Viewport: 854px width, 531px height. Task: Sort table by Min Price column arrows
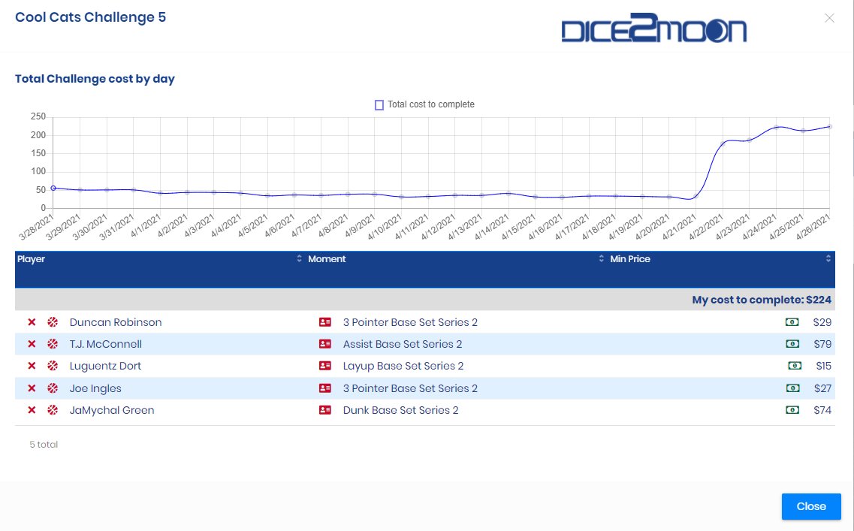coord(828,258)
